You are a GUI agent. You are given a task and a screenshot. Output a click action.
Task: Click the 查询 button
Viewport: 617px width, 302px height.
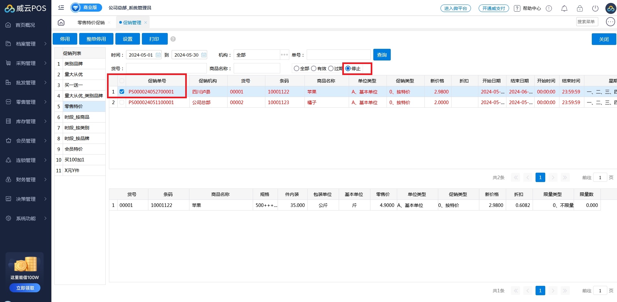click(x=382, y=55)
